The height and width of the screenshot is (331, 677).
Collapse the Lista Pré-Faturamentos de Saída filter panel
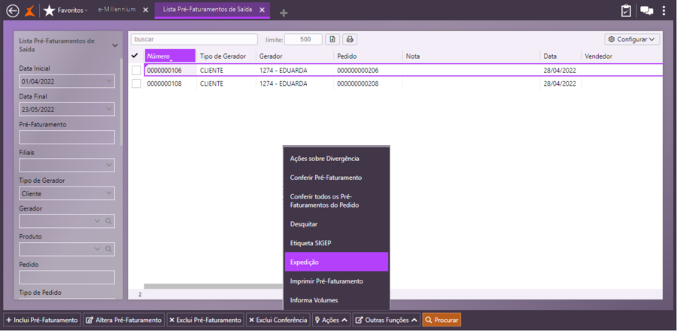[115, 45]
